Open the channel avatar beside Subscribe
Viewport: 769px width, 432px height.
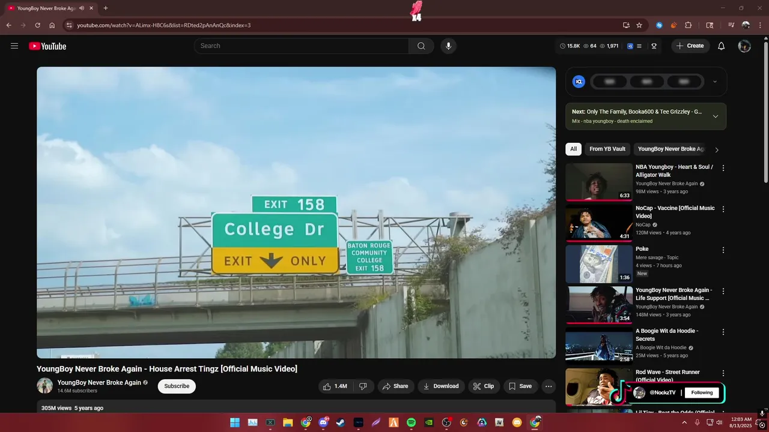[x=44, y=386]
